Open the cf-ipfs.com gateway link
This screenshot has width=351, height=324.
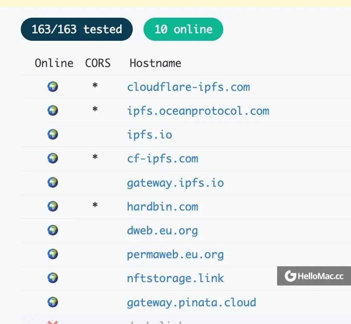162,159
